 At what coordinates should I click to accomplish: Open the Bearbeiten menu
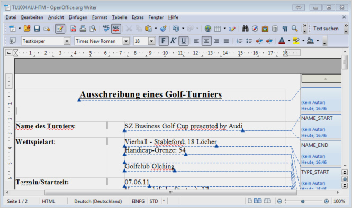(32, 17)
